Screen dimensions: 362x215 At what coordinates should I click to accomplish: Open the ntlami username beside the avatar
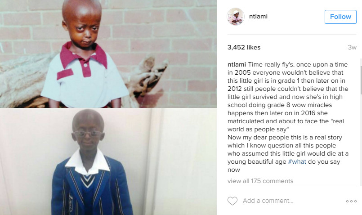pyautogui.click(x=258, y=16)
